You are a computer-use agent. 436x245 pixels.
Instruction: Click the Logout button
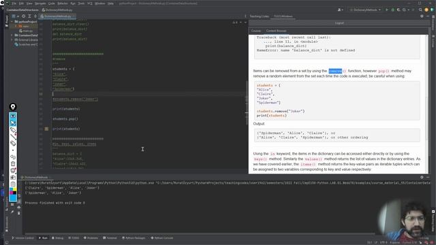pyautogui.click(x=339, y=23)
